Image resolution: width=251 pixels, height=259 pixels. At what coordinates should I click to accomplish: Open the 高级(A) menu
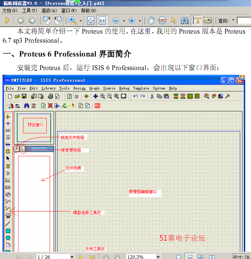pos(49,11)
